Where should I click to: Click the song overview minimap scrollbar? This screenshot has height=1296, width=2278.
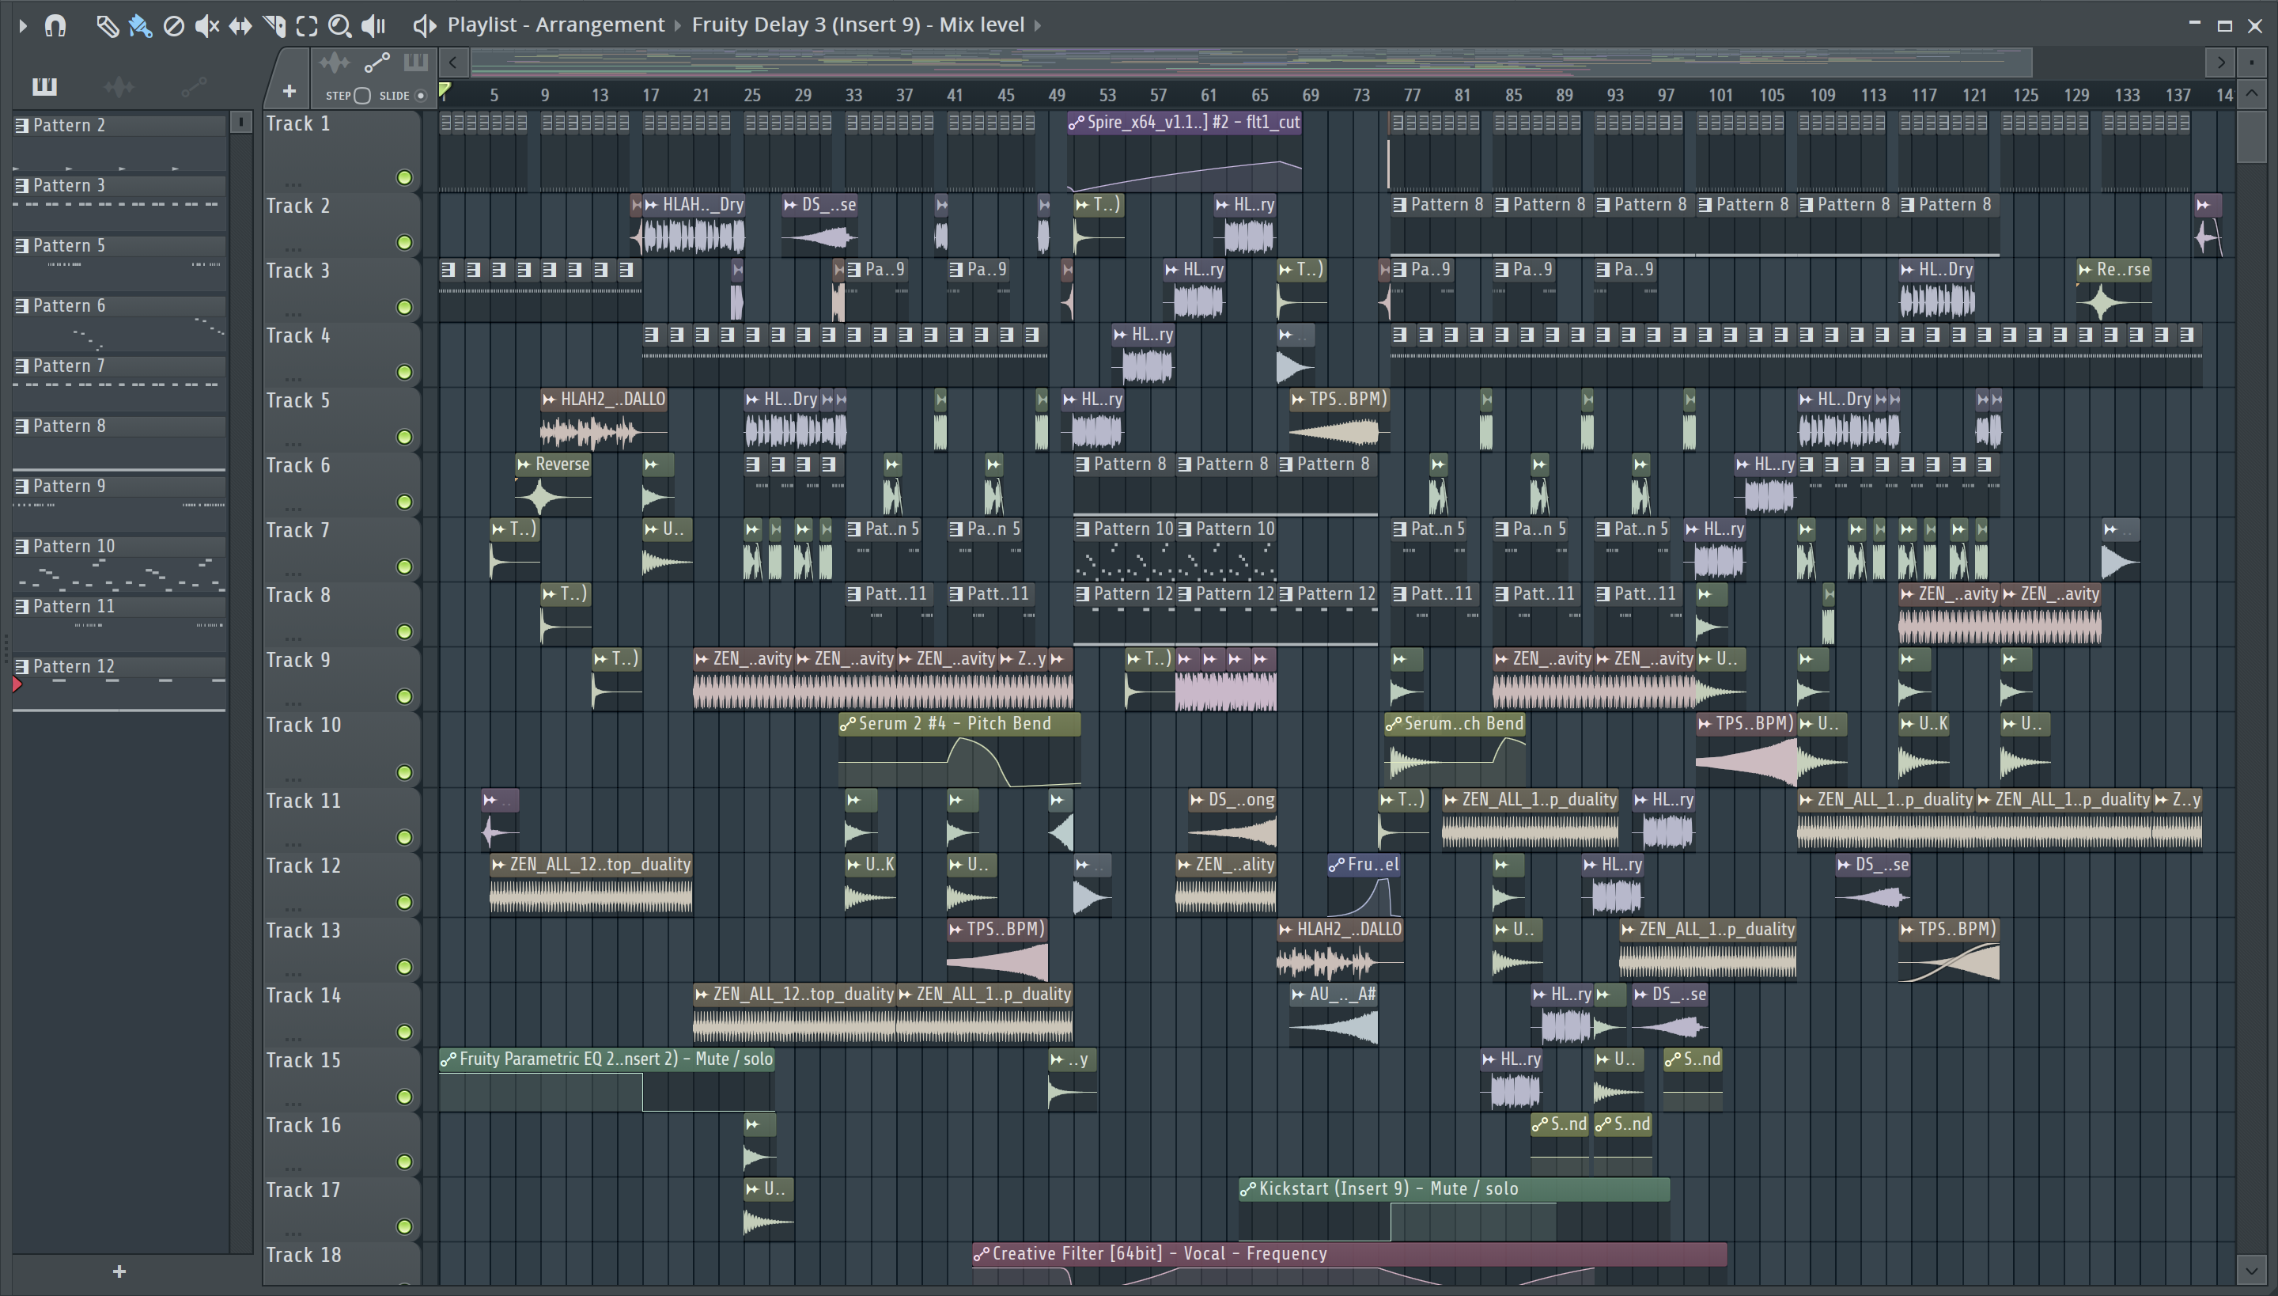pos(1251,63)
